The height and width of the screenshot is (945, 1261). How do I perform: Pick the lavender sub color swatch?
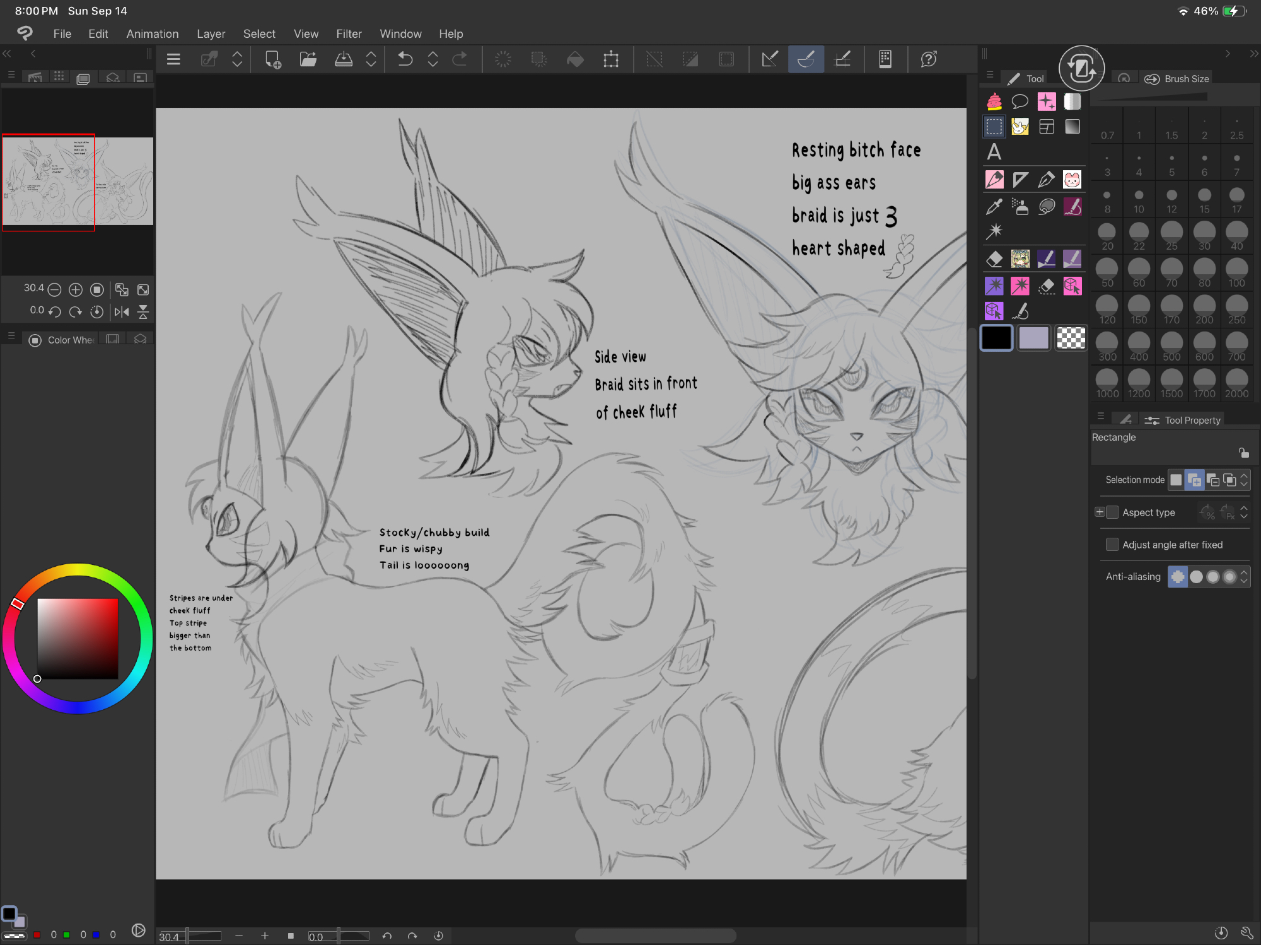tap(1033, 338)
